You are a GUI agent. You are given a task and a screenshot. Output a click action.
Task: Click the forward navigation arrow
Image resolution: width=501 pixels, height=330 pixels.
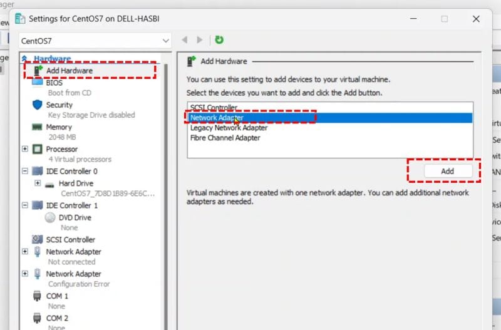(x=200, y=39)
